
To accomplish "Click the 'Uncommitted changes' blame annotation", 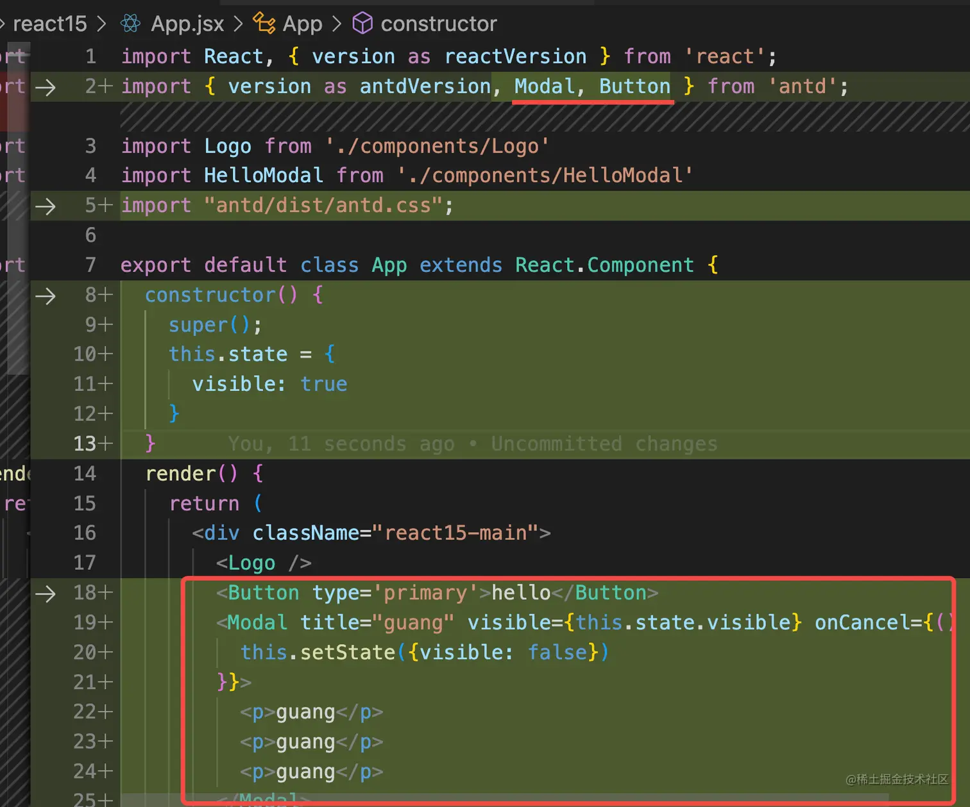I will click(x=604, y=444).
